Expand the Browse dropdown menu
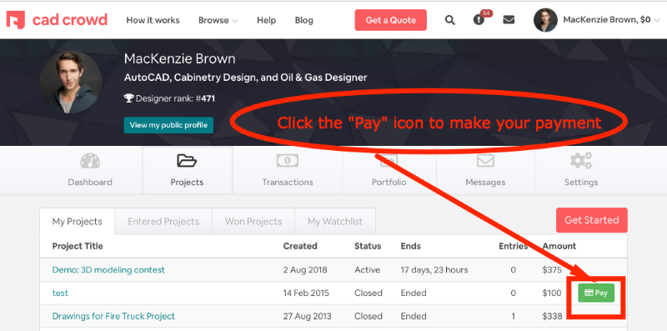This screenshot has height=331, width=667. pos(218,20)
